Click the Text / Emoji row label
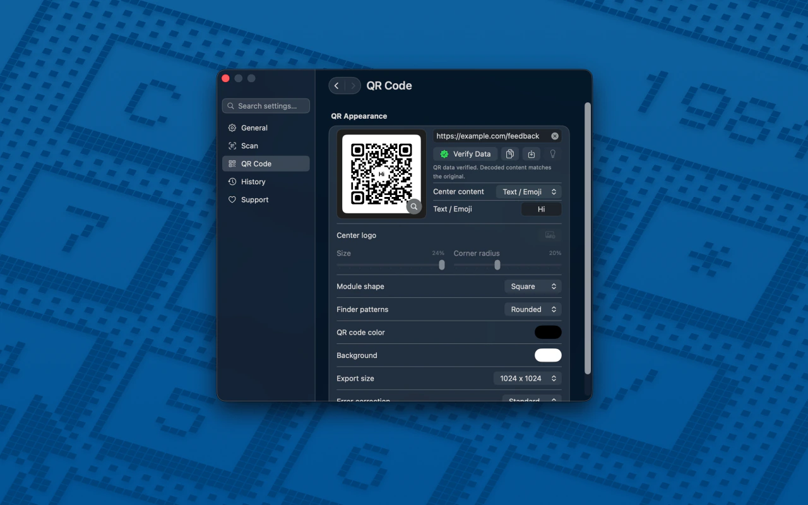Viewport: 808px width, 505px height. point(453,209)
